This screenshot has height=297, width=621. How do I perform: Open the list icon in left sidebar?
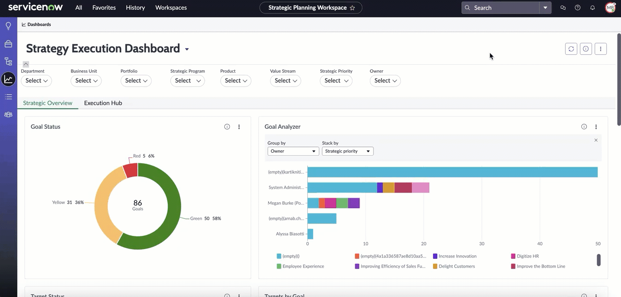pyautogui.click(x=8, y=97)
